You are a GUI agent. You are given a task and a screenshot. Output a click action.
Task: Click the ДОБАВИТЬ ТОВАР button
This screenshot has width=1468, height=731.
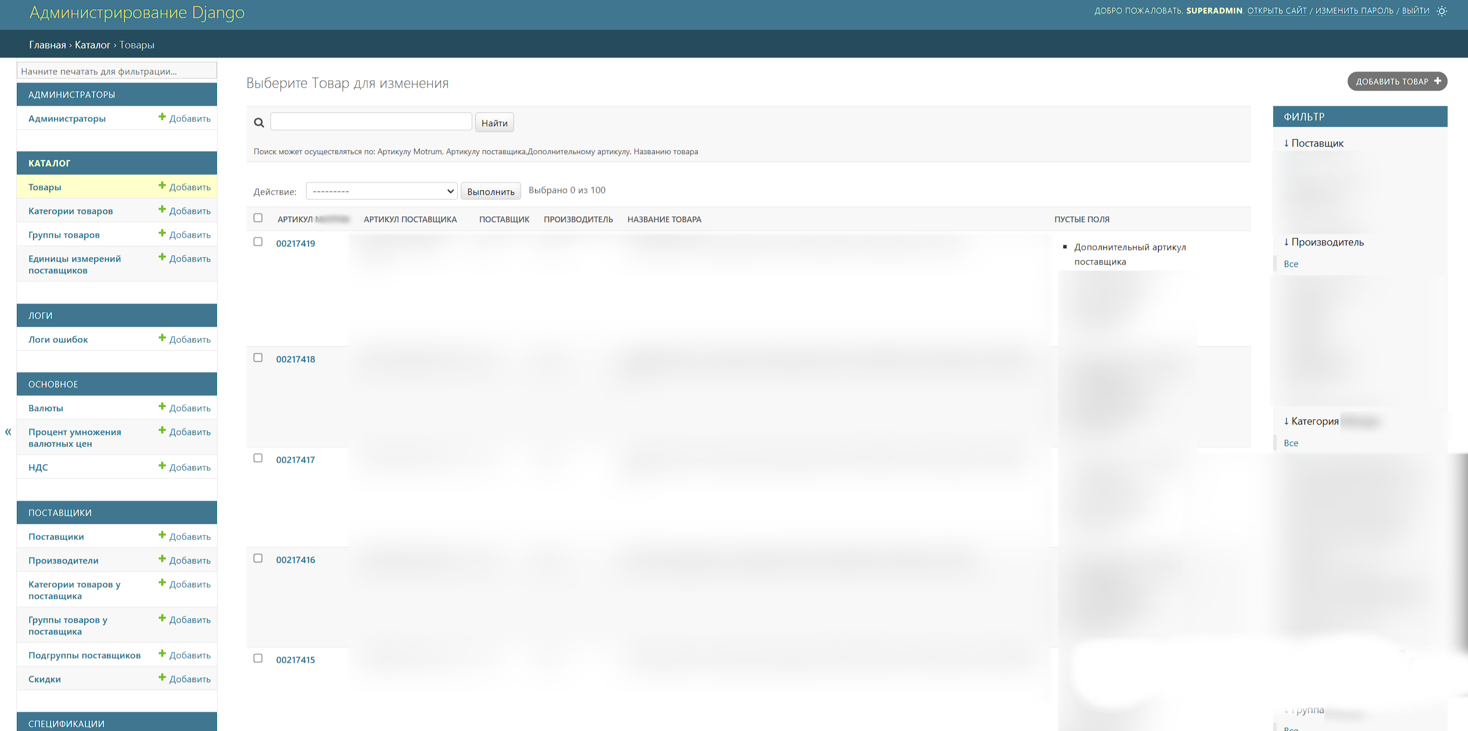1397,81
